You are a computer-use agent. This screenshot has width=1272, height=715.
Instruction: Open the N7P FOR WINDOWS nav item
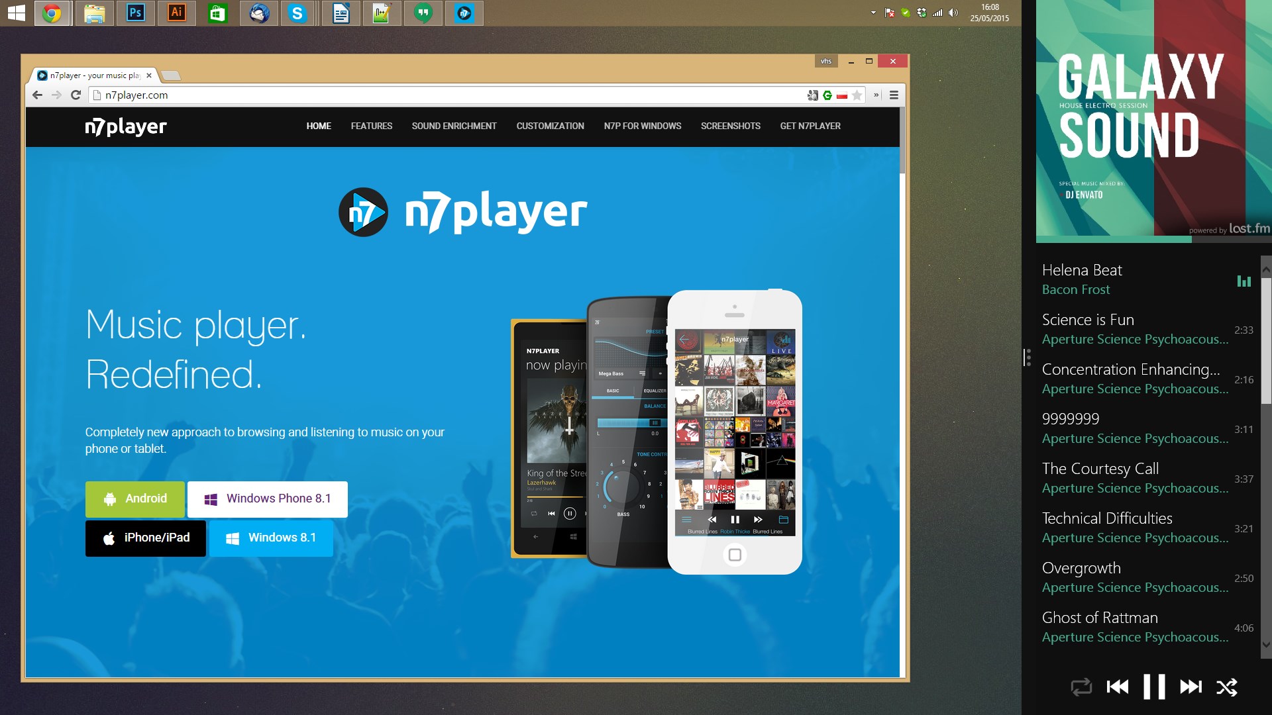(x=643, y=126)
